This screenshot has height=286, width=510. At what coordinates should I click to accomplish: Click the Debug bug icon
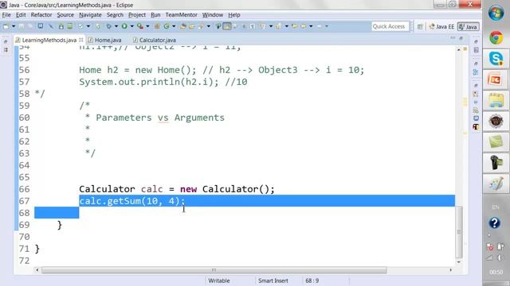point(108,26)
